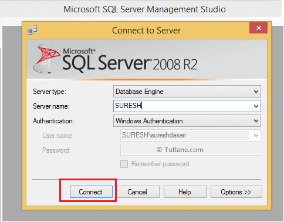This screenshot has height=222, width=284.
Task: Click the Server name label
Action: 51,106
